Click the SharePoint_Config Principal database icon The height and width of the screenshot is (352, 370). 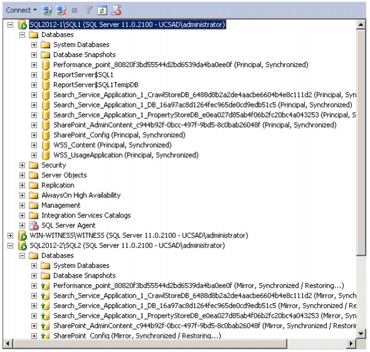[x=46, y=135]
